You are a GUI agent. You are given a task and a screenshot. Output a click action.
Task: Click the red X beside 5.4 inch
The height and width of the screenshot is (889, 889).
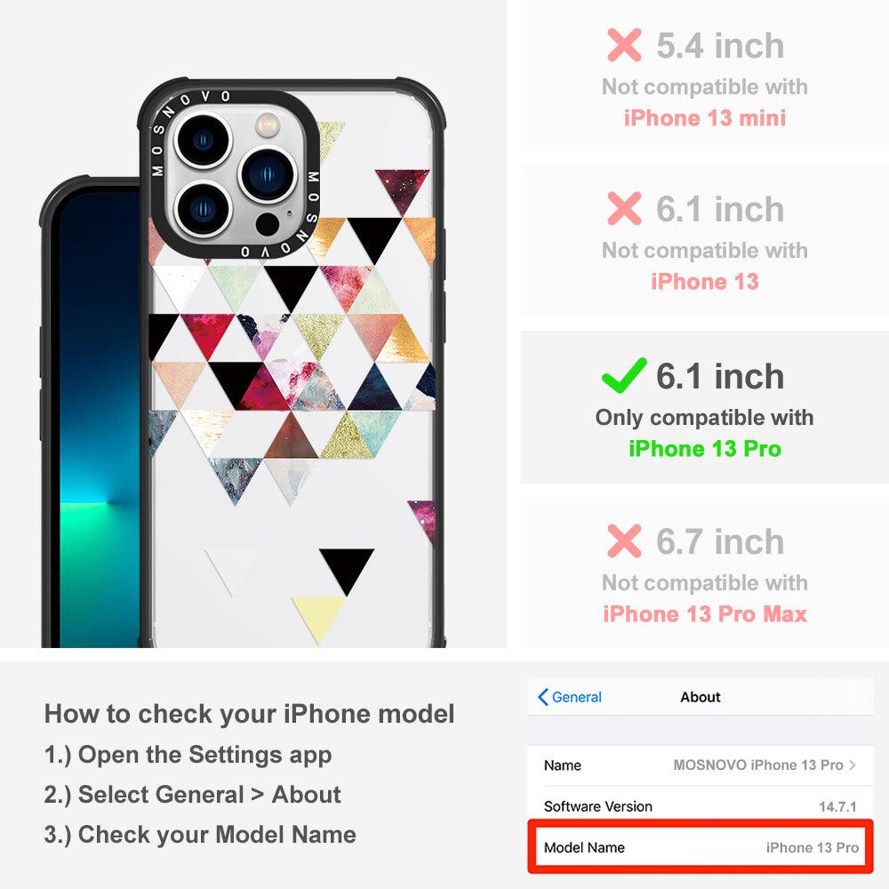[x=624, y=44]
